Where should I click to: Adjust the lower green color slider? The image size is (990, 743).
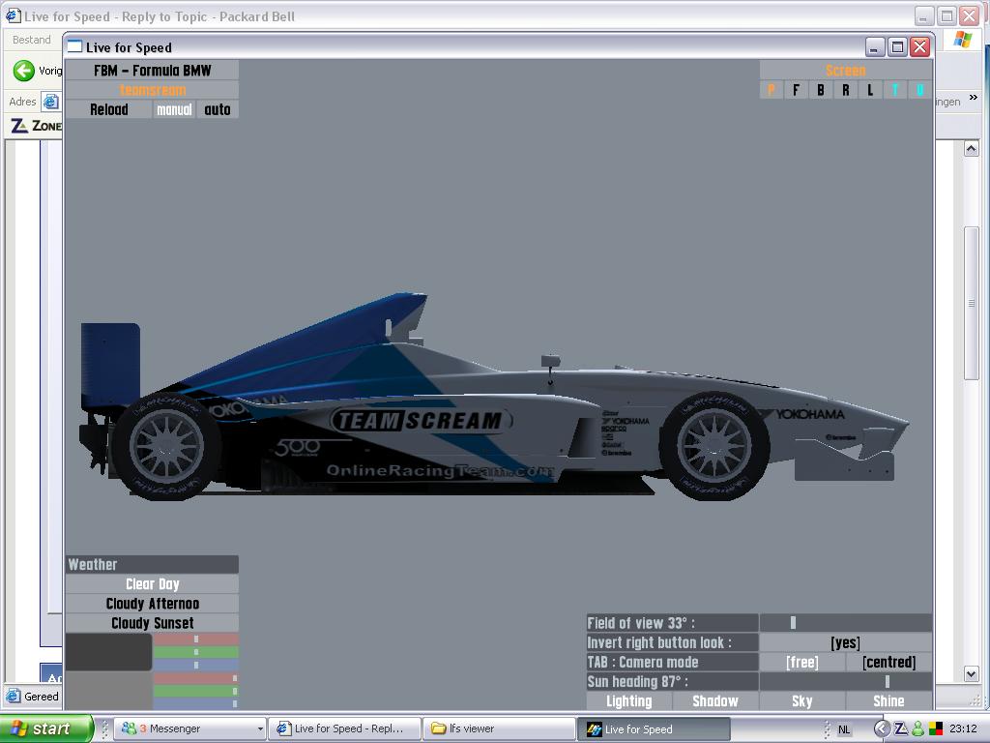pyautogui.click(x=195, y=691)
